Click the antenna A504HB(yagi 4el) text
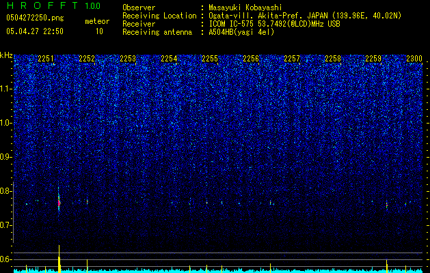Screen dimensions: 430x273 pos(241,32)
